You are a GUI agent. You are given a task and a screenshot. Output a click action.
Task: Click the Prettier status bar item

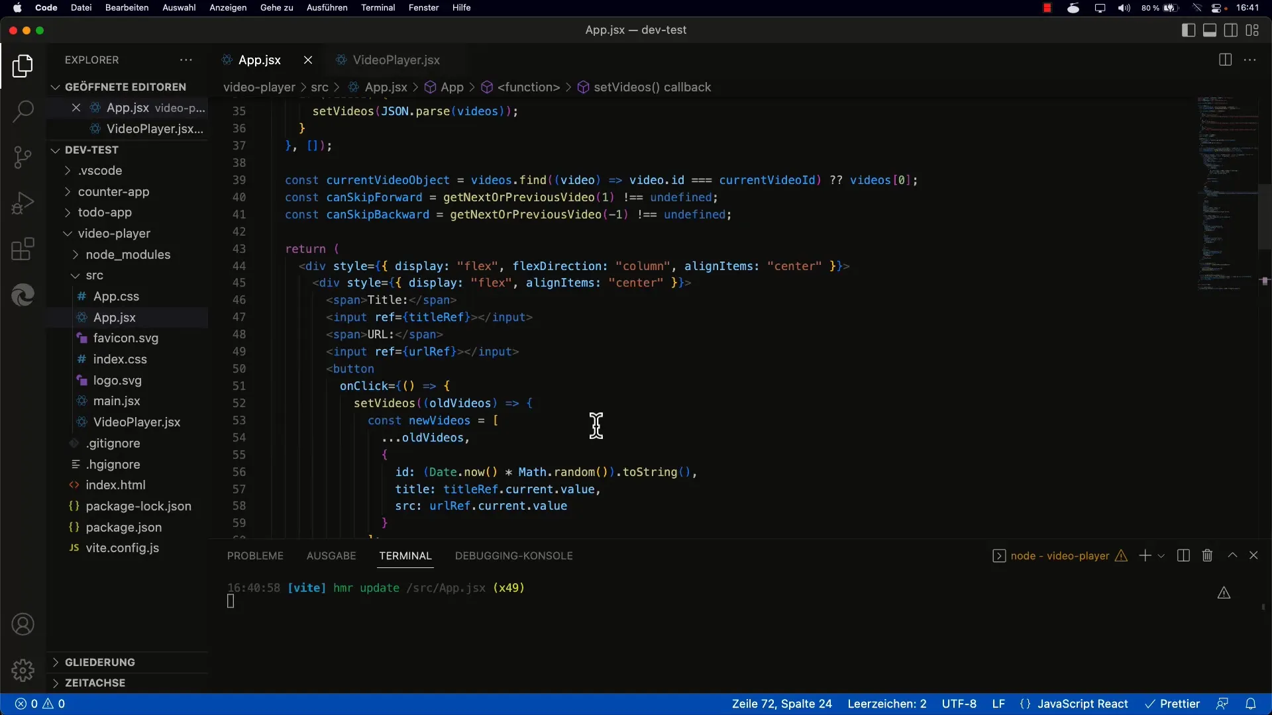(1173, 704)
